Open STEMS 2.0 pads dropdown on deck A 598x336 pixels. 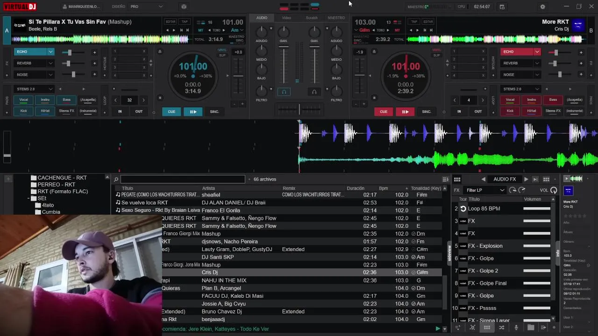(34, 89)
